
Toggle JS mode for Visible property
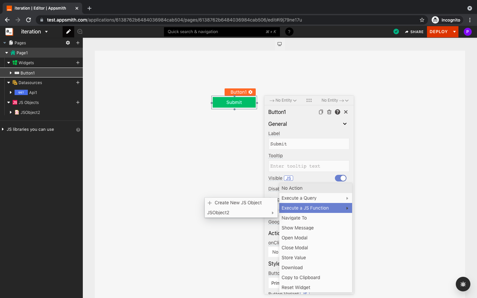point(289,178)
